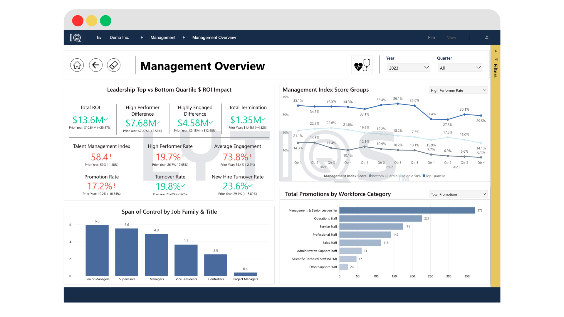Toggle the Bottom Quartile legend series
This screenshot has height=317, width=564.
383,176
